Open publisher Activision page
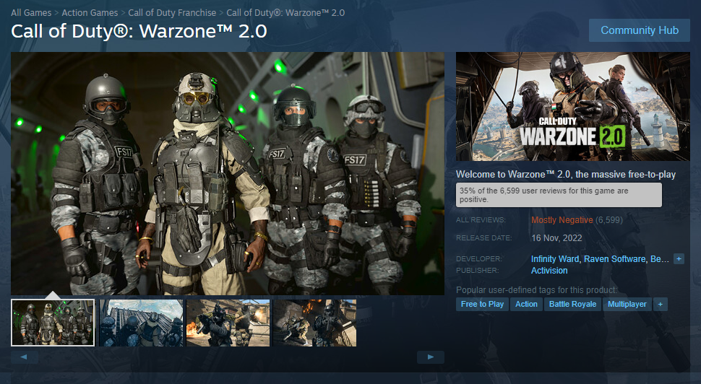The height and width of the screenshot is (384, 701). pos(549,271)
